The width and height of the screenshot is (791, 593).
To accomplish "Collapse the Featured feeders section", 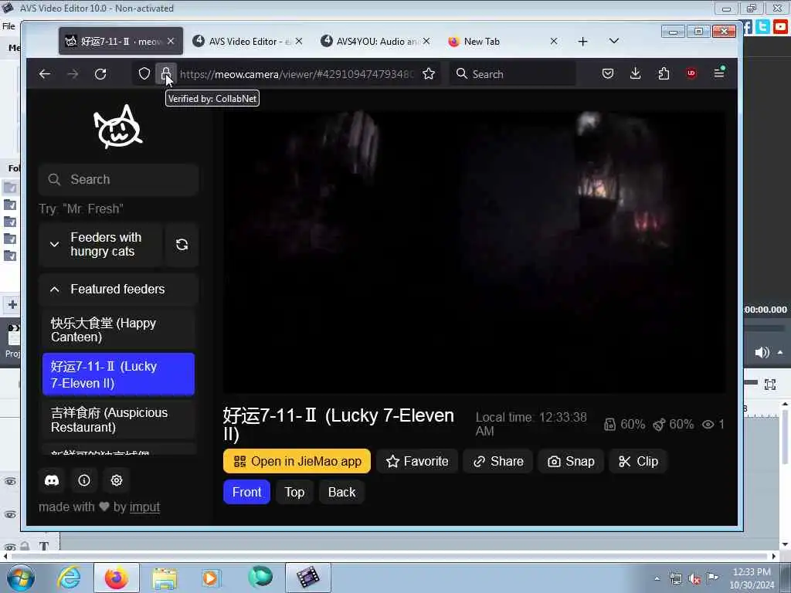I will point(118,289).
